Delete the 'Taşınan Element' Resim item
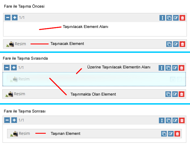Image resolution: width=190 pixels, height=147 pixels. (x=177, y=134)
